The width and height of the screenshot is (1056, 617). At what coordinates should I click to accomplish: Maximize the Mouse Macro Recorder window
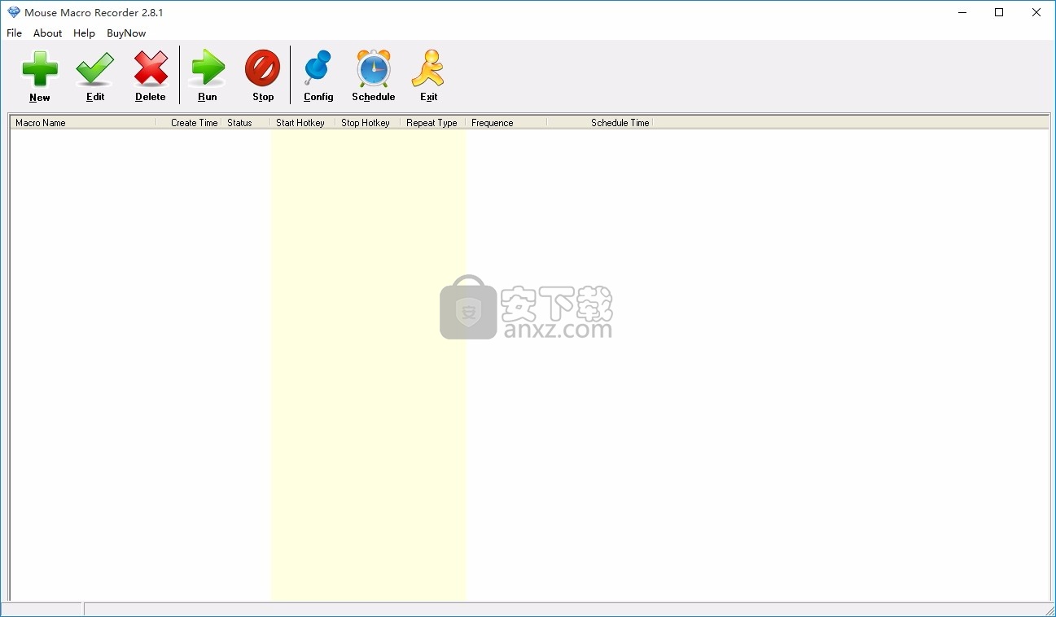point(999,12)
